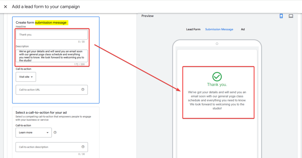The width and height of the screenshot is (302, 158).
Task: Click the phone camera dot in preview
Action: tap(217, 44)
